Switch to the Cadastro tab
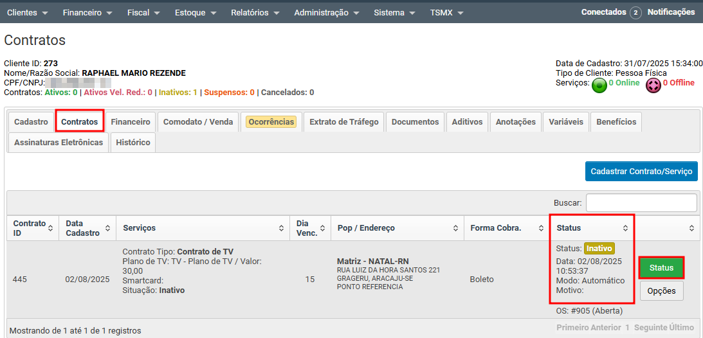 (31, 122)
